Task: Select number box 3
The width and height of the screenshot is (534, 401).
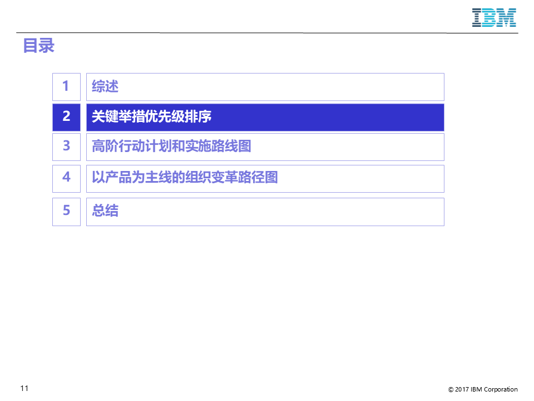Action: 66,147
